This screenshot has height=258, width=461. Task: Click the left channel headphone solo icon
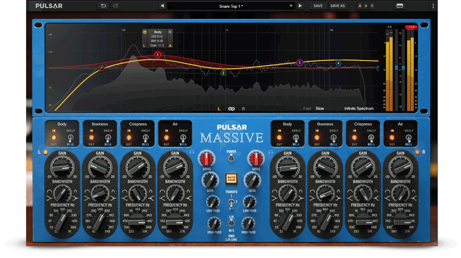[192, 152]
